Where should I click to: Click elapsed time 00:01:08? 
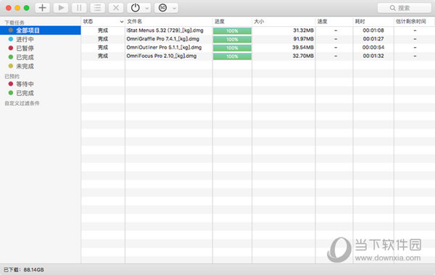point(373,30)
